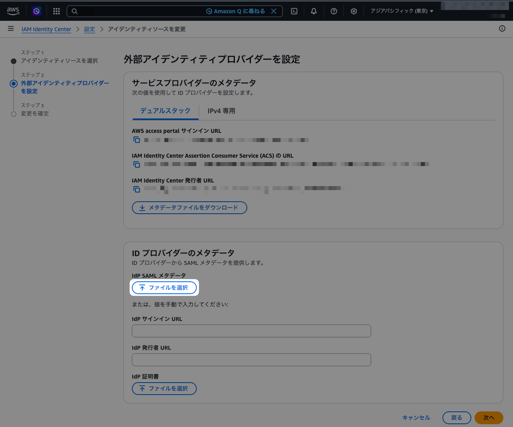Clear the search bar with X icon
The height and width of the screenshot is (427, 513).
tap(274, 11)
